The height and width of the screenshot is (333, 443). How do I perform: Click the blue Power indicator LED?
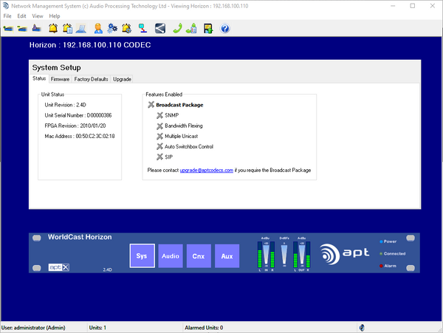tap(381, 241)
